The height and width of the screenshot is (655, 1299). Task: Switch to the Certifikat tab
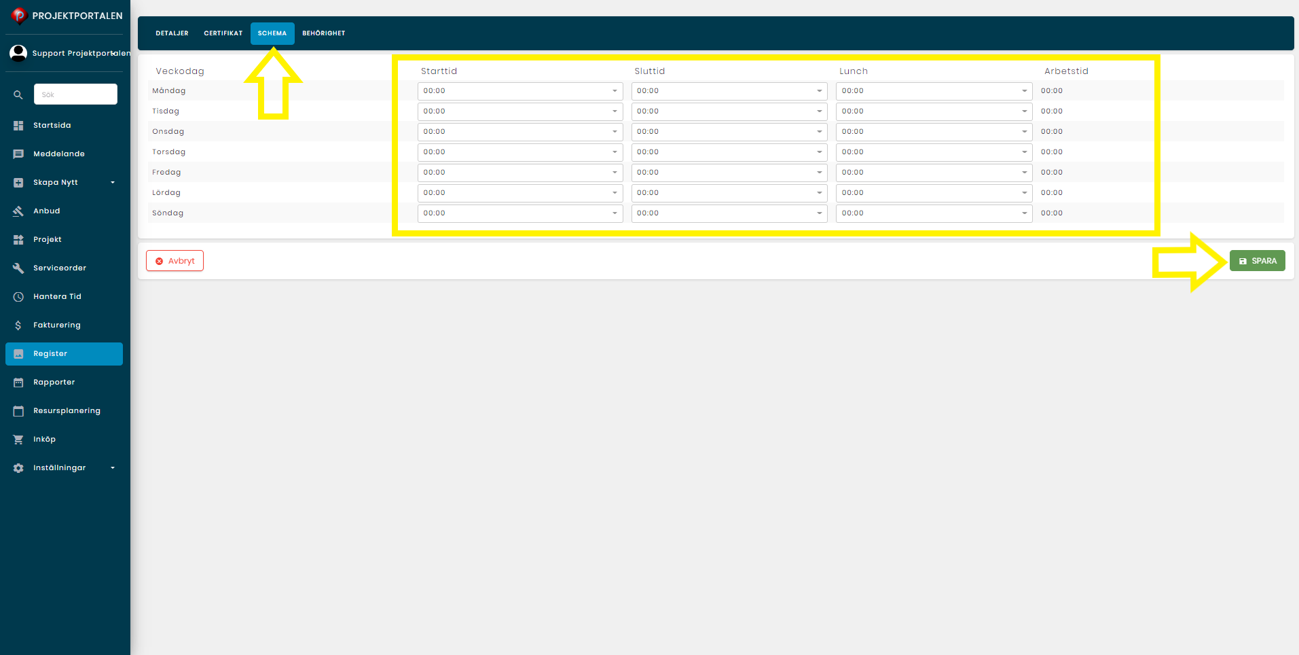[x=223, y=33]
